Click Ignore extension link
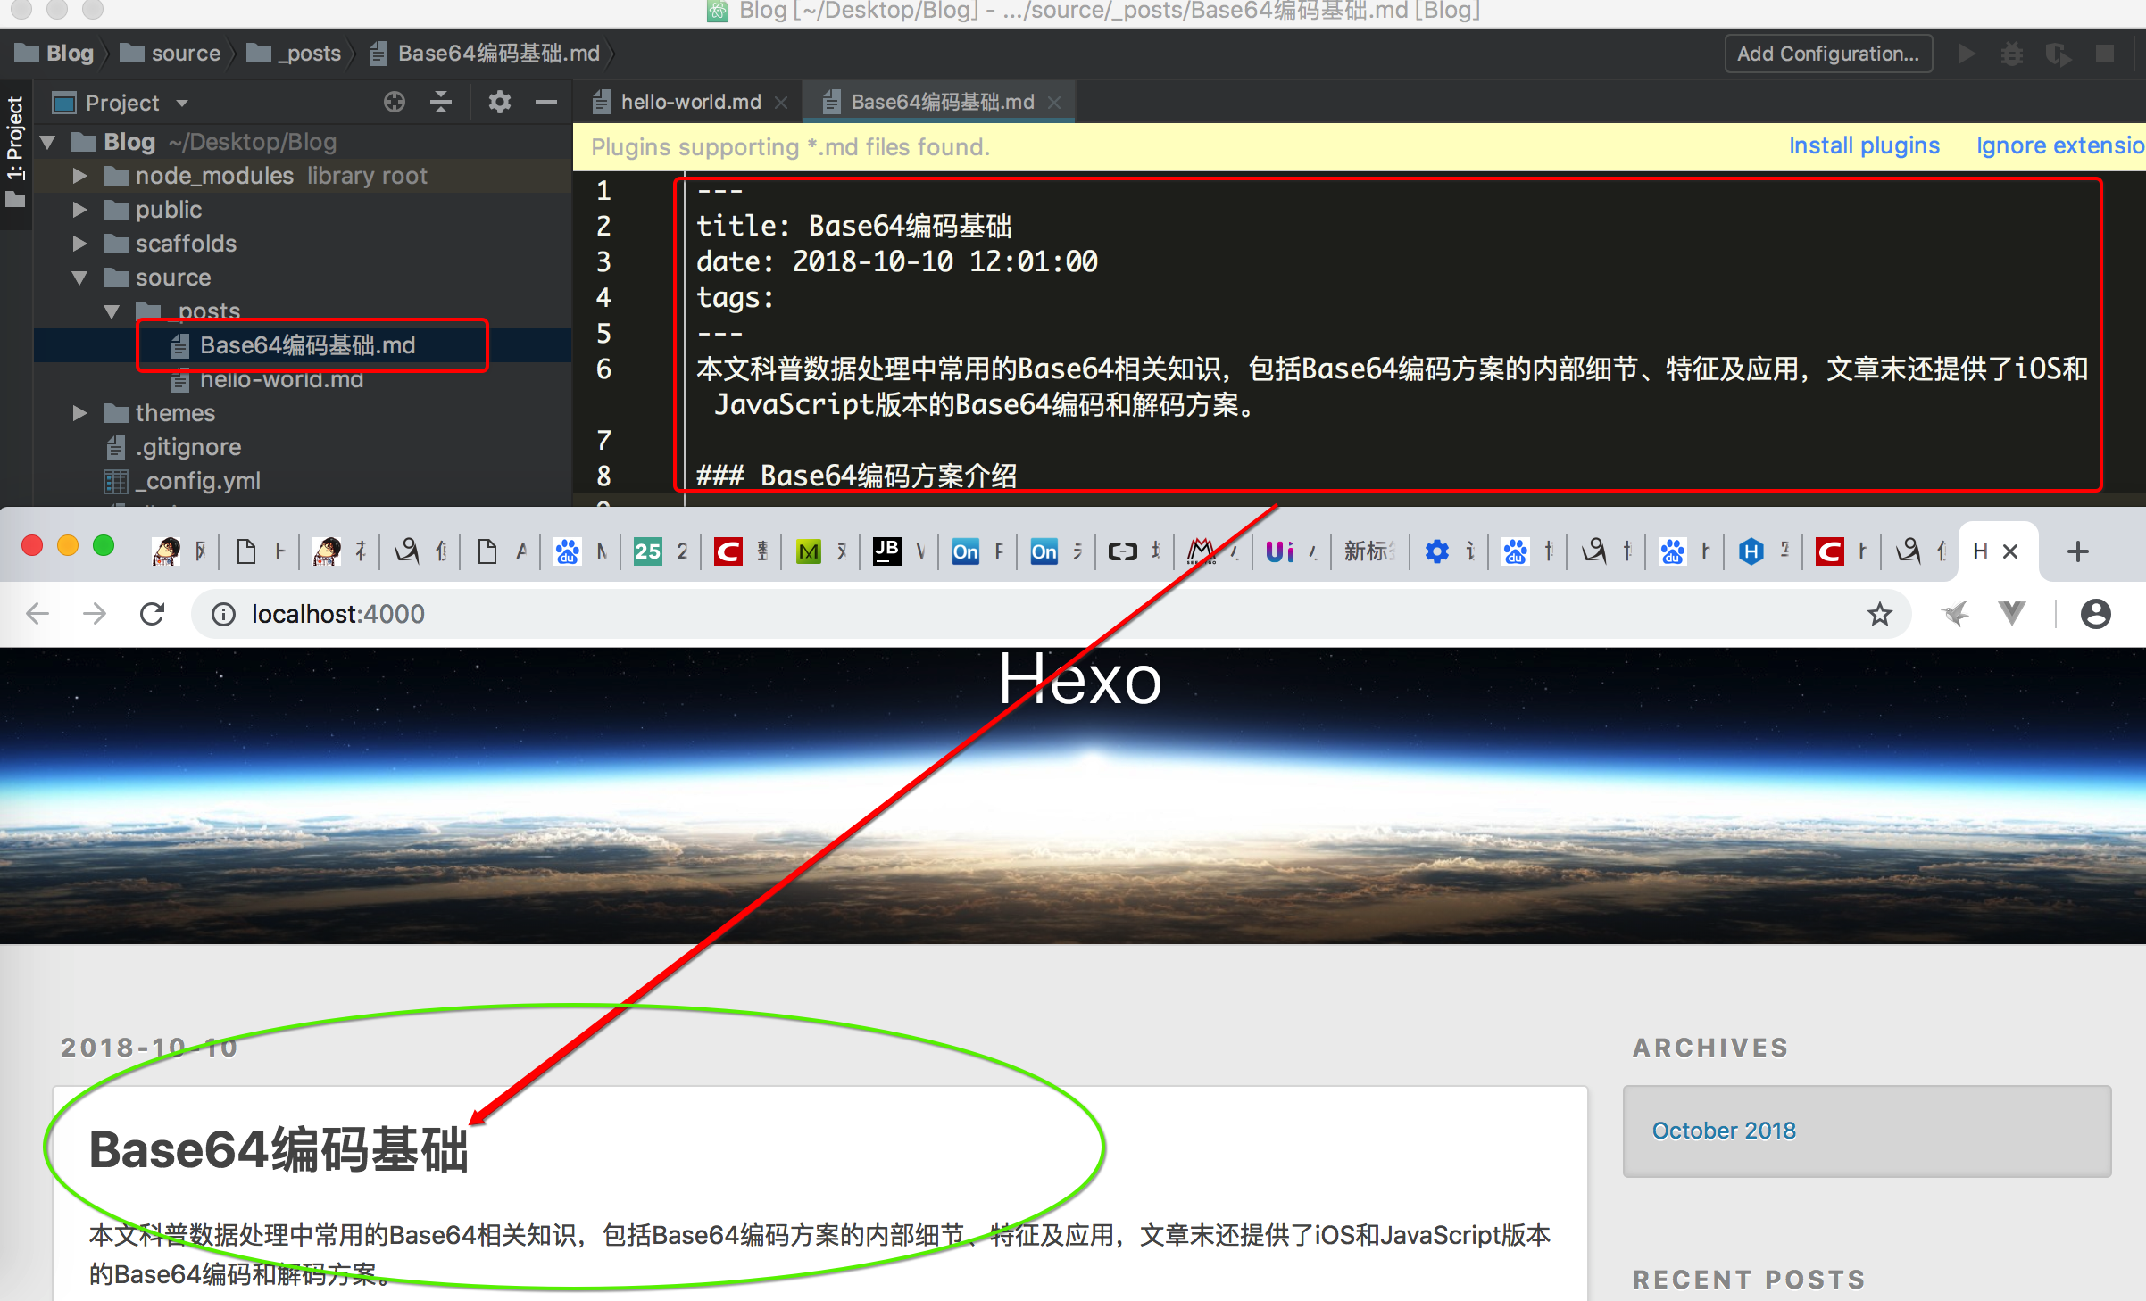Viewport: 2146px width, 1301px height. (2060, 146)
